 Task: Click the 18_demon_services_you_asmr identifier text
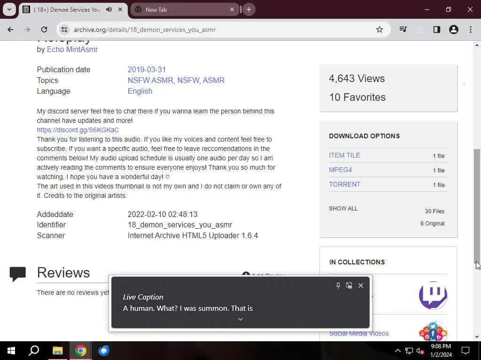[x=180, y=225]
